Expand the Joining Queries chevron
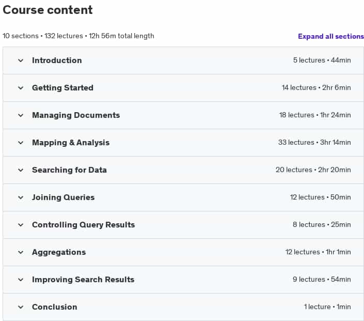Screen dimensions: 364x321 pos(21,197)
